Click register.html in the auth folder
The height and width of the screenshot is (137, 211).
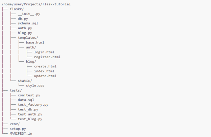tap(47, 57)
